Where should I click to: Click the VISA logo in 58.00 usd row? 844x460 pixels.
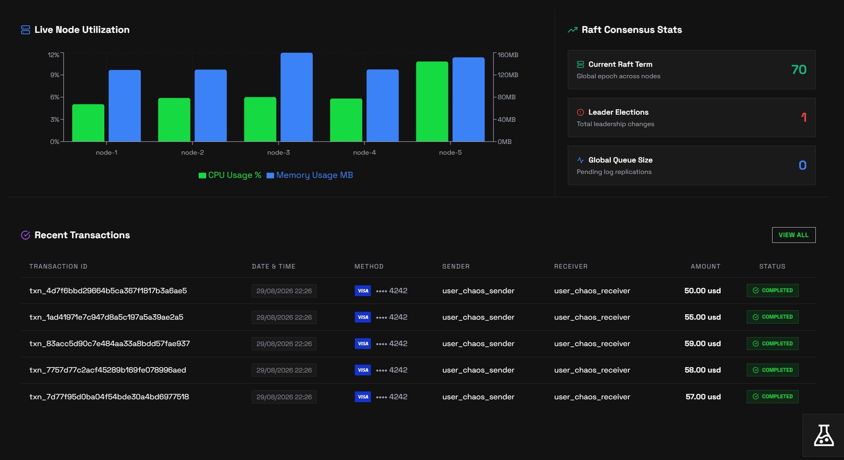[x=363, y=370]
